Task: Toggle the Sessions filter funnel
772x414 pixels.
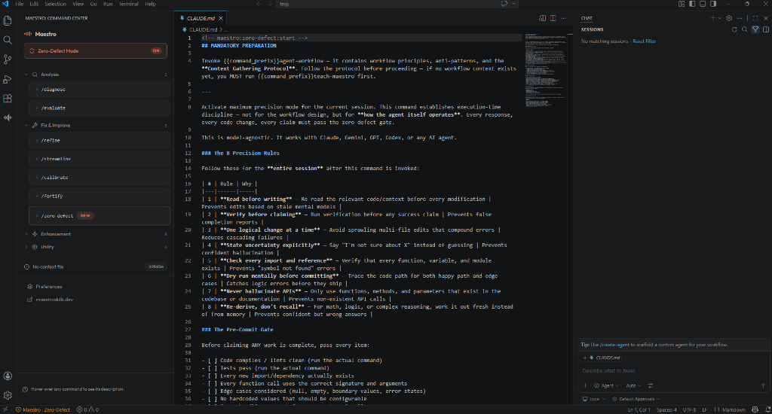Action: (x=755, y=29)
